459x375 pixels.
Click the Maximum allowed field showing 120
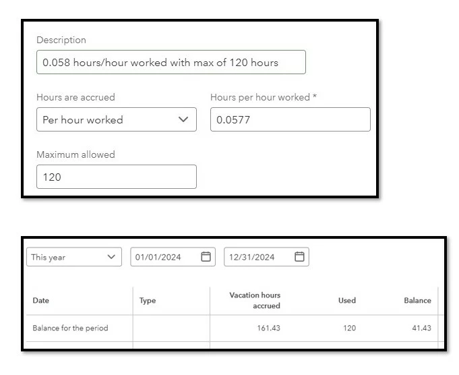(x=117, y=177)
